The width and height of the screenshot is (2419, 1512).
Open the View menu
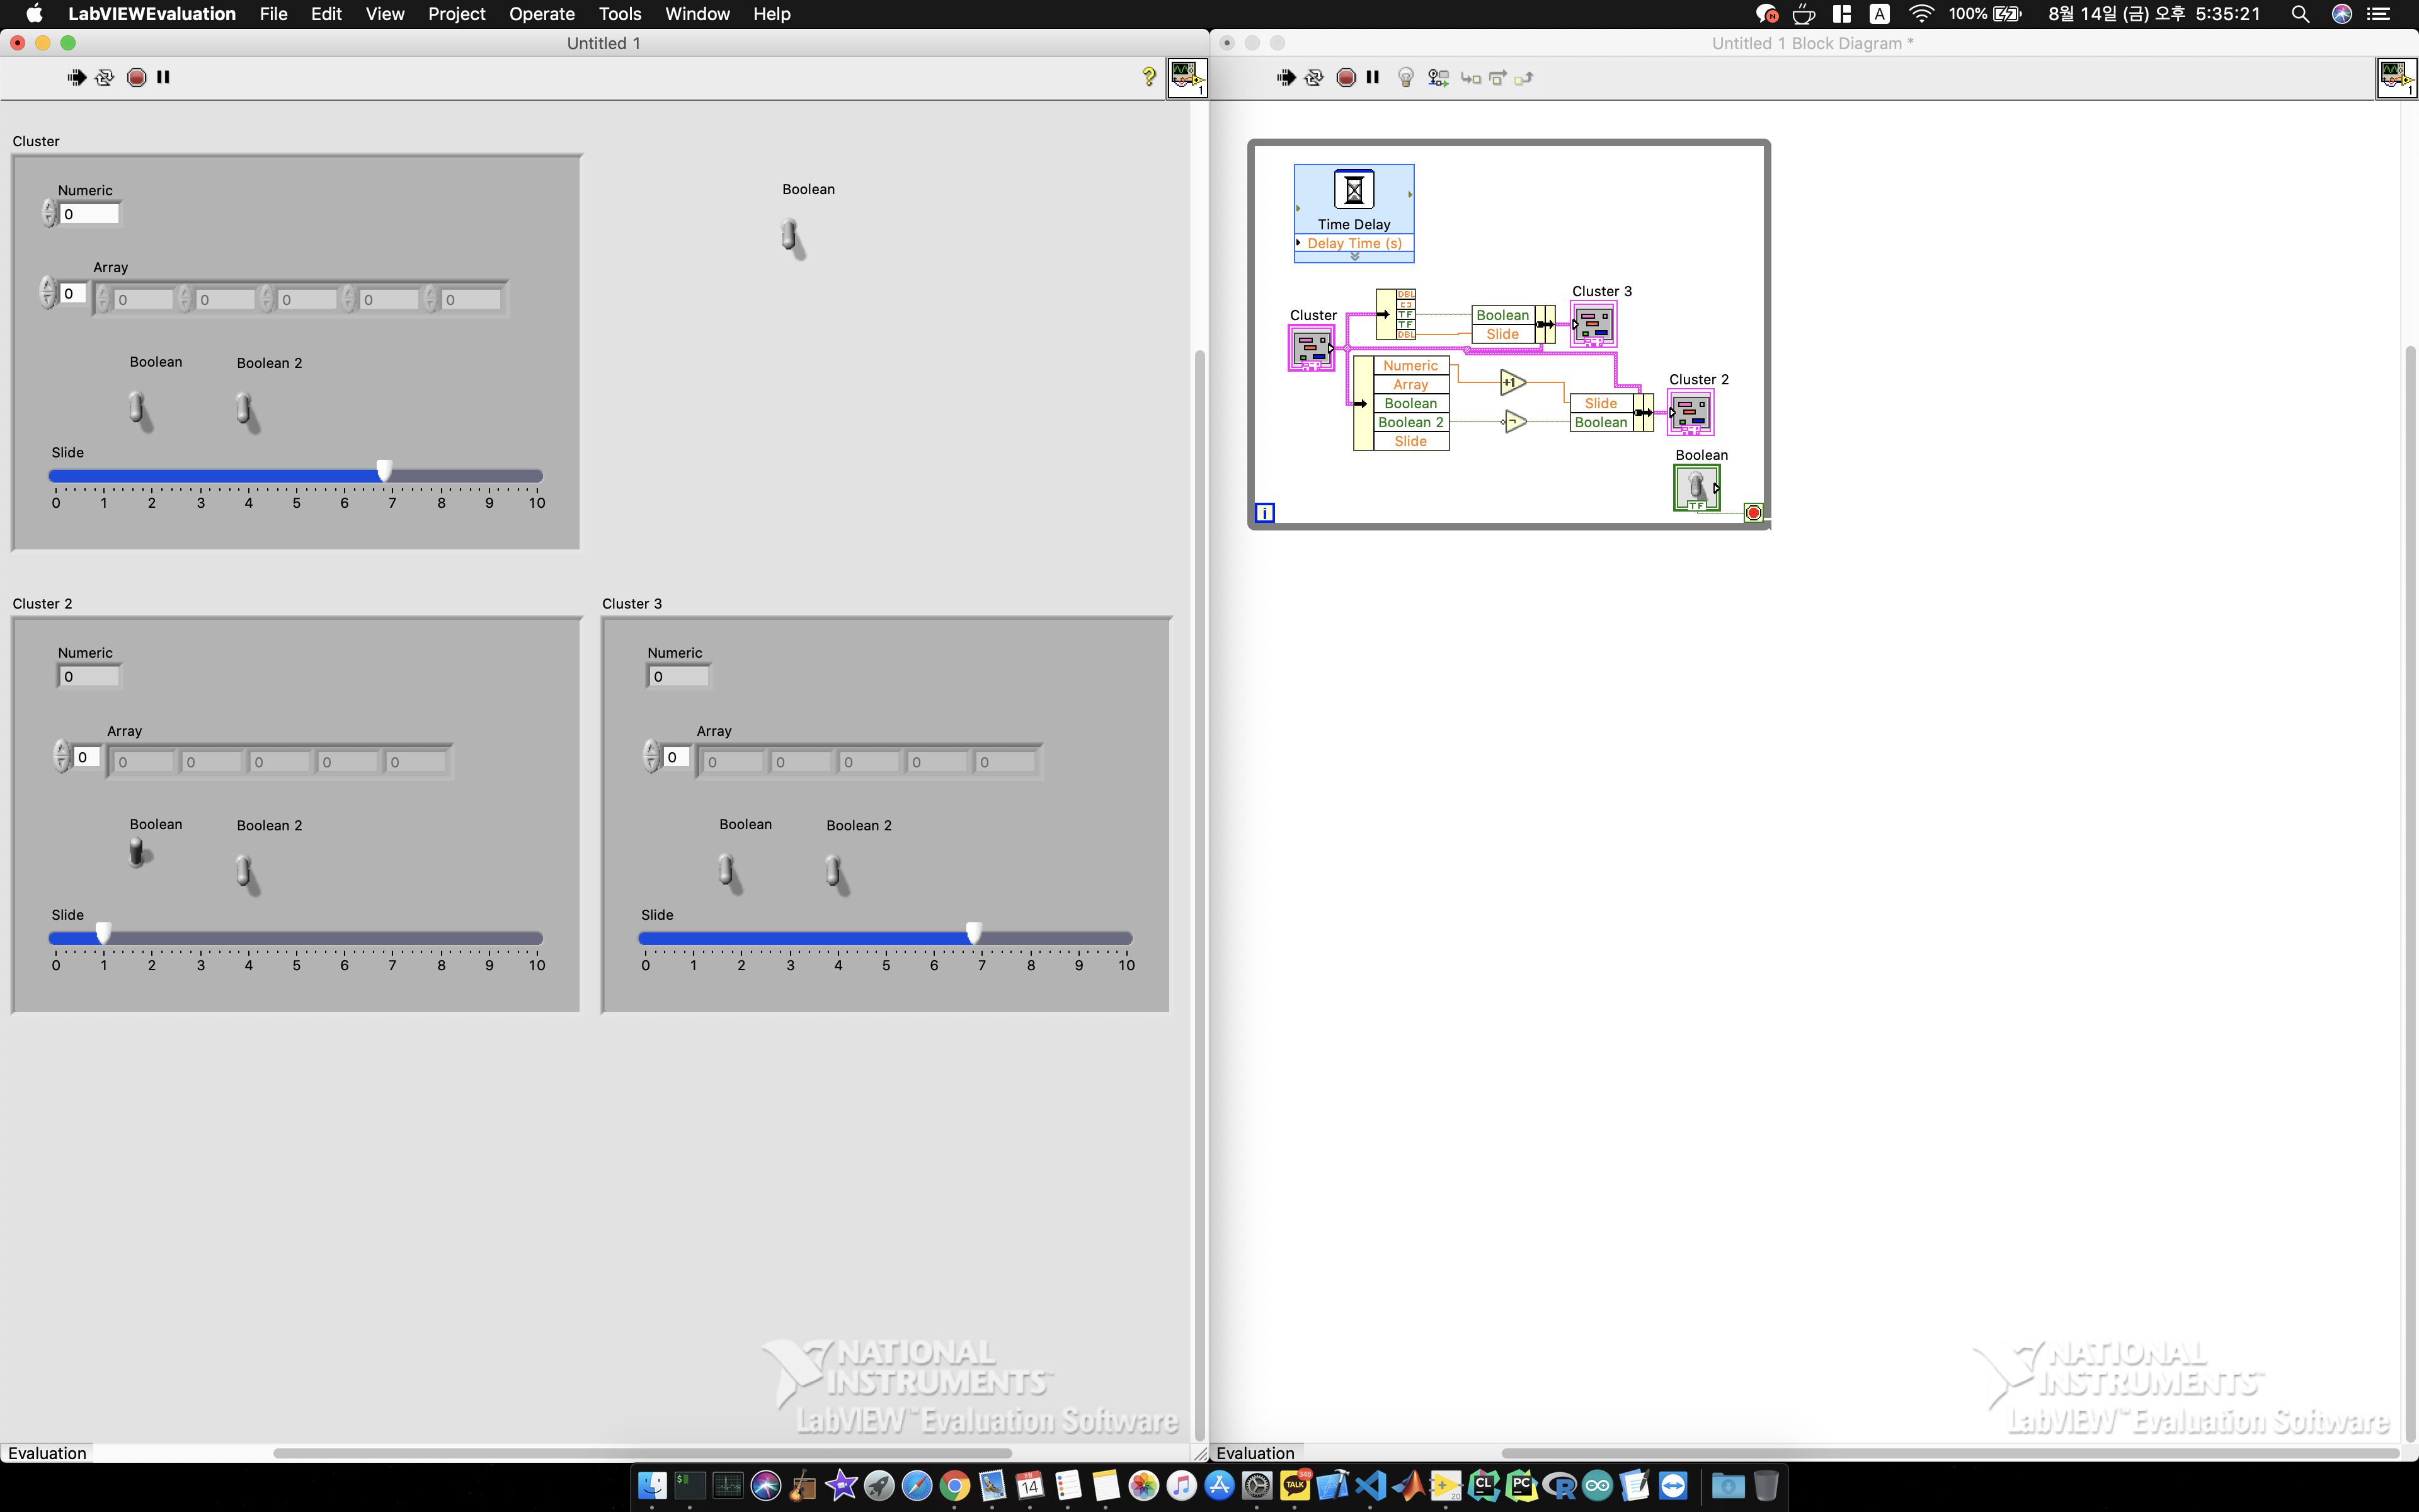coord(385,14)
